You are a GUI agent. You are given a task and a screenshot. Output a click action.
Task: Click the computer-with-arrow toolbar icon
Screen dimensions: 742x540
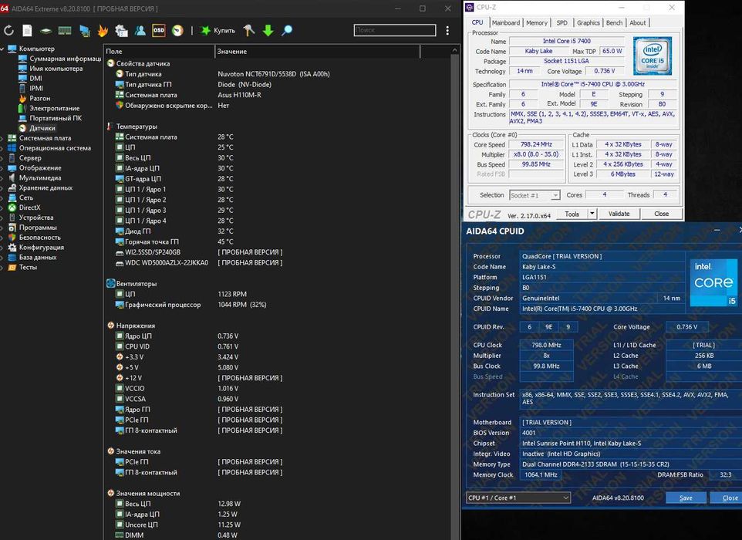[85, 31]
